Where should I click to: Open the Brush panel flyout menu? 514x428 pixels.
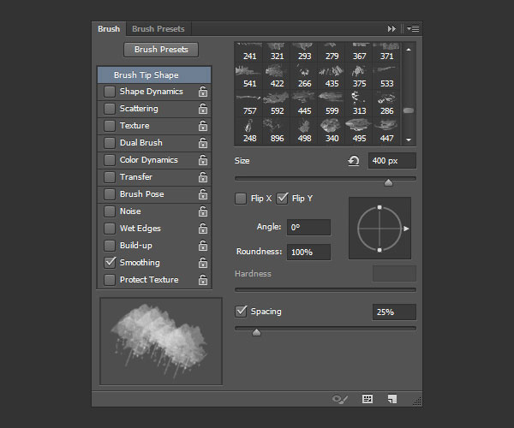[413, 29]
